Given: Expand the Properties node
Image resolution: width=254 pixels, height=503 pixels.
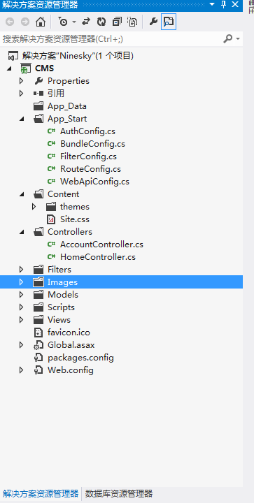Looking at the screenshot, I should pos(21,81).
